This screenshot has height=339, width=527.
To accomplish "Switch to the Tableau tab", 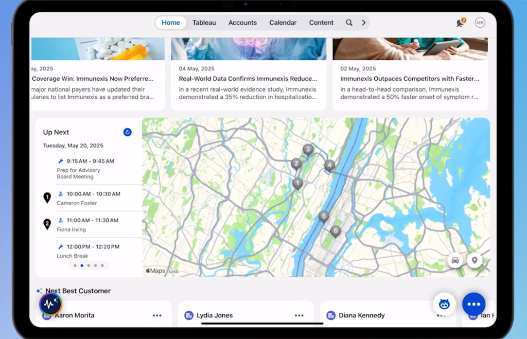I will click(x=204, y=23).
